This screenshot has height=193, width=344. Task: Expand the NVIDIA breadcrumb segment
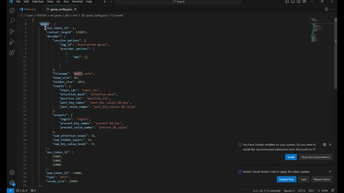coord(42,16)
